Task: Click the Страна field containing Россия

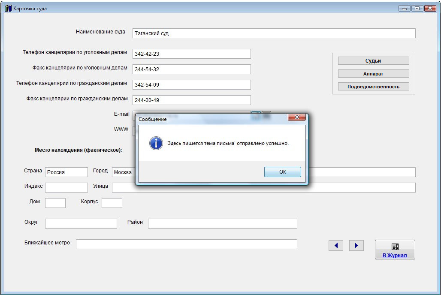Action: (66, 172)
